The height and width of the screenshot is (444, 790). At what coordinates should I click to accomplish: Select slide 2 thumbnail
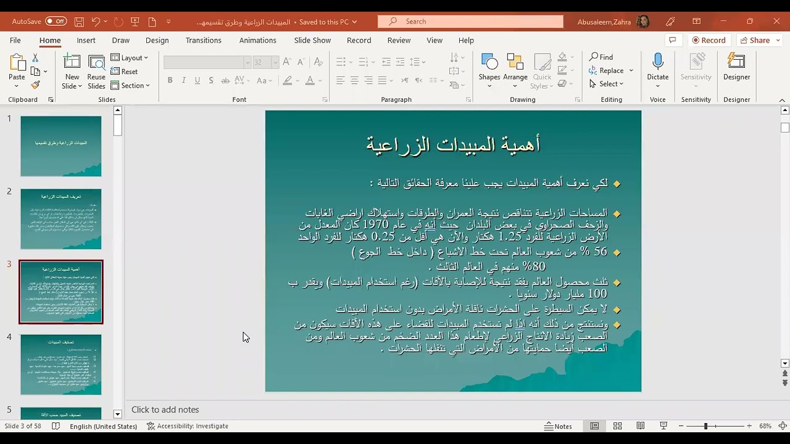[x=61, y=219]
